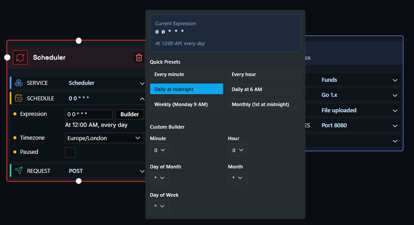The width and height of the screenshot is (414, 225).
Task: Click the left connector handle of Scheduler node
Action: (x=8, y=57)
